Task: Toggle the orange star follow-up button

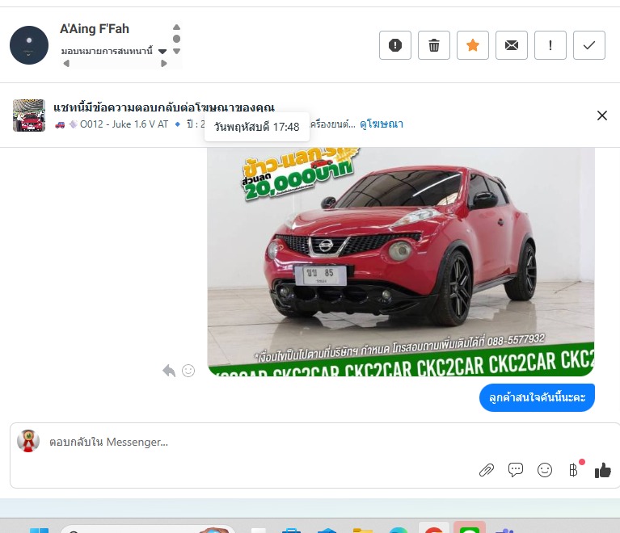Action: pos(473,45)
